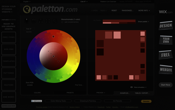Open the Examples tab
Viewport: 175px width, 110px height.
pos(125,93)
